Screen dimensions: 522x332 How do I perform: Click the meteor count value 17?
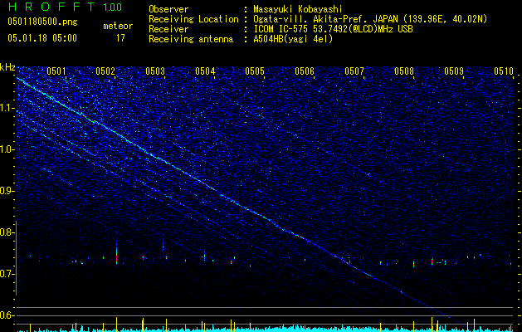120,38
